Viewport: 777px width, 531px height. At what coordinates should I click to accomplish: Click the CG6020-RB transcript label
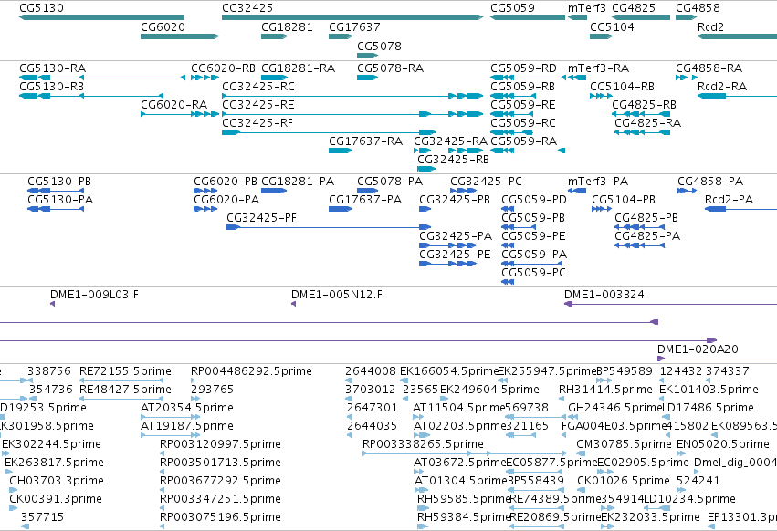pyautogui.click(x=223, y=68)
